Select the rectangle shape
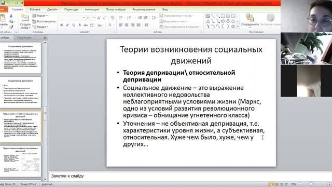This screenshot has height=187, width=332. 223,16
